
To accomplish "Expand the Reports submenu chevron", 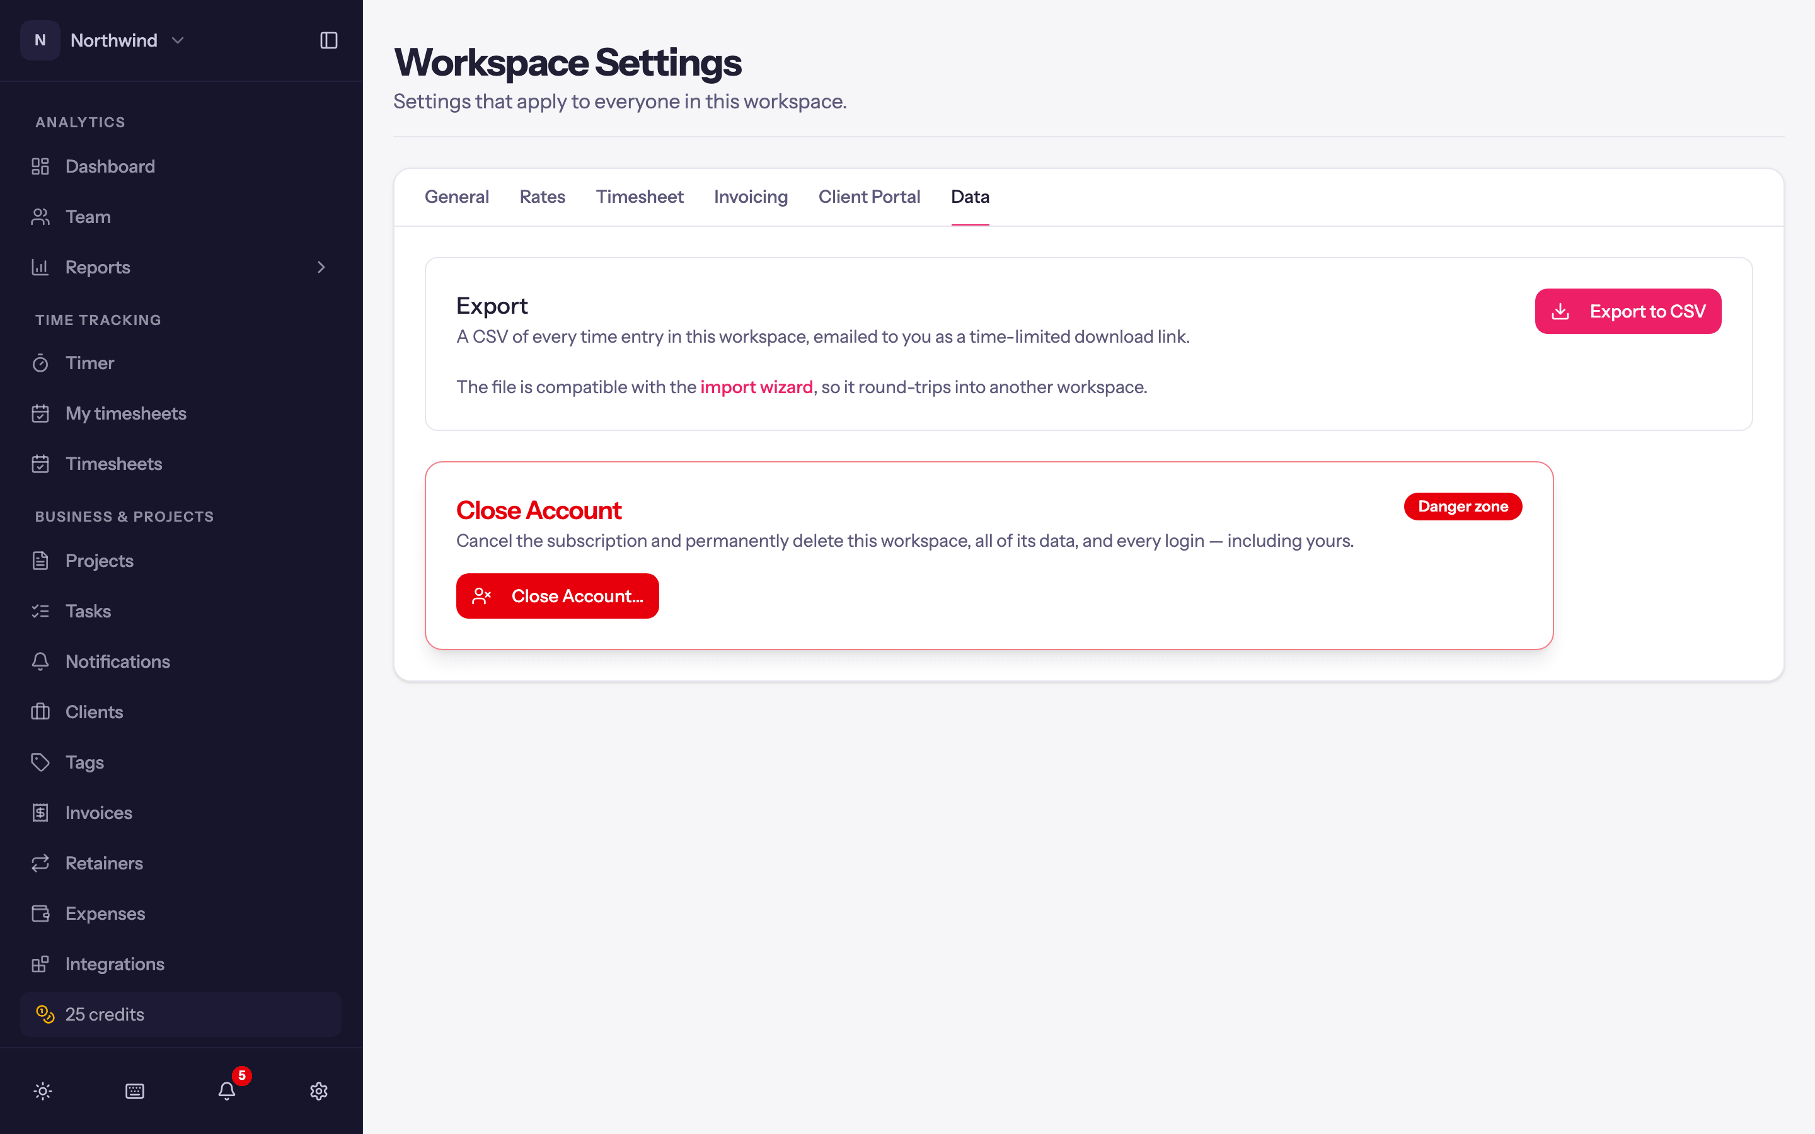I will [x=321, y=267].
